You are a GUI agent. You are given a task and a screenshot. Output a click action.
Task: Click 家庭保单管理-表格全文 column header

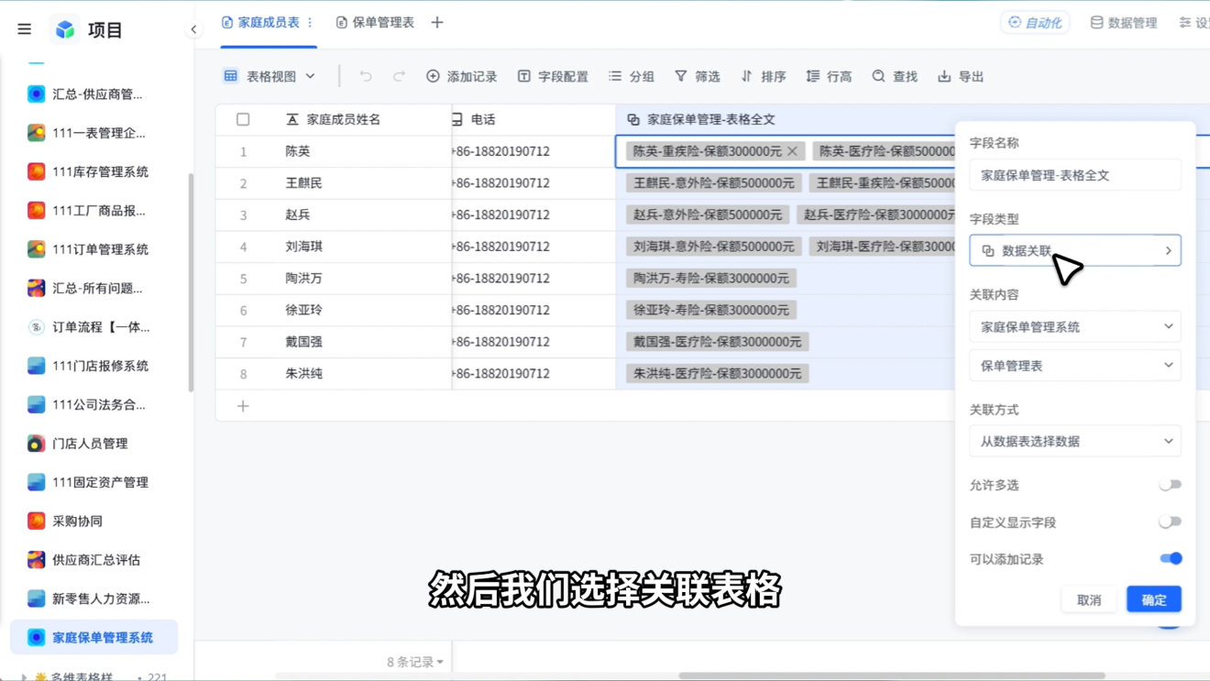710,119
